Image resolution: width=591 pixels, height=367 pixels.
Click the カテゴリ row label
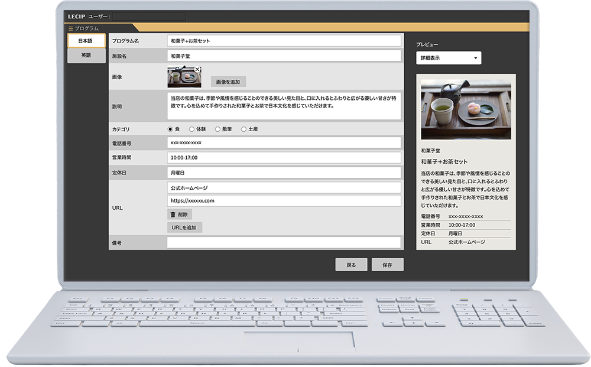click(x=121, y=129)
